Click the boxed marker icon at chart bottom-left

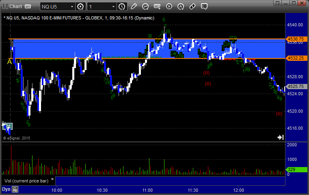click(7, 126)
